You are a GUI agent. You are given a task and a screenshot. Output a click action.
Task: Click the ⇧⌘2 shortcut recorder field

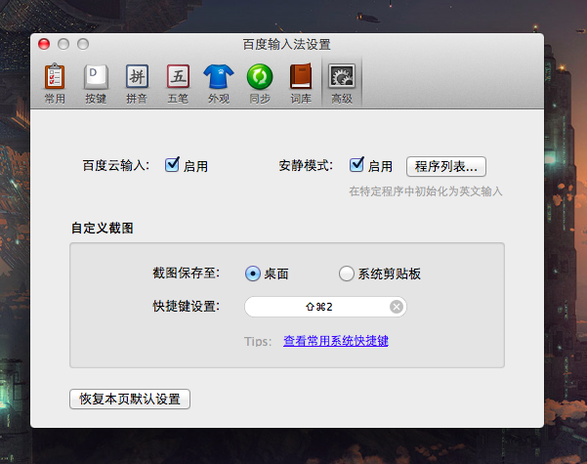click(325, 307)
